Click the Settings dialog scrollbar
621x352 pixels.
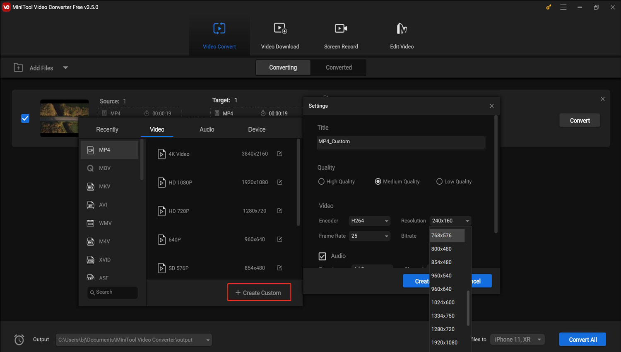pos(496,174)
